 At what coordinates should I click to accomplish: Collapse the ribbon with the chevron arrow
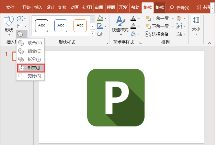(210, 43)
